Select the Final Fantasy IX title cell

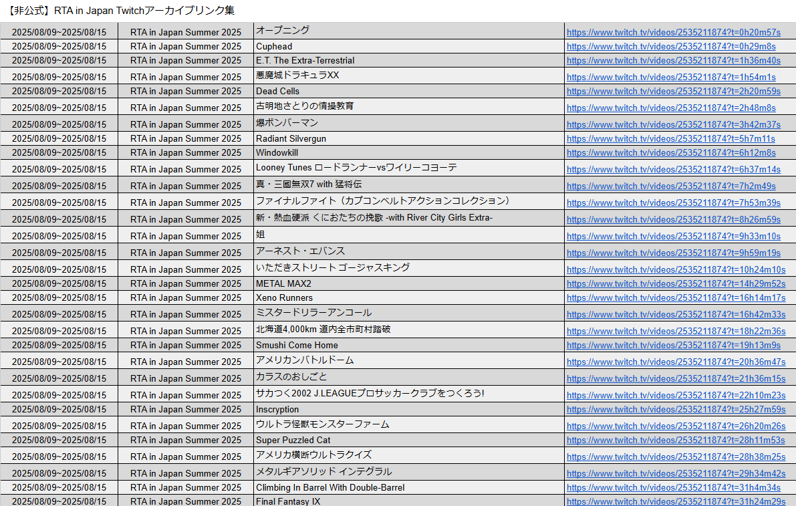[x=408, y=501]
